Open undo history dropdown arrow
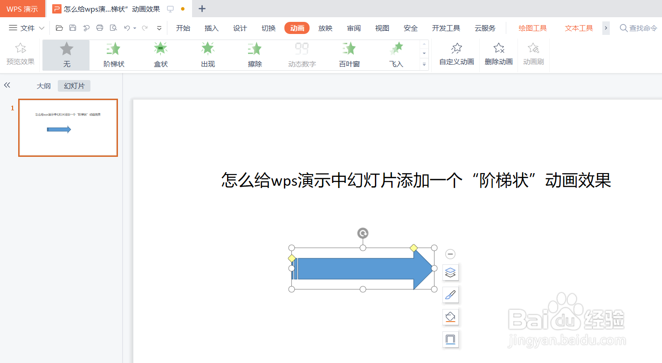Image resolution: width=662 pixels, height=363 pixels. pyautogui.click(x=135, y=28)
